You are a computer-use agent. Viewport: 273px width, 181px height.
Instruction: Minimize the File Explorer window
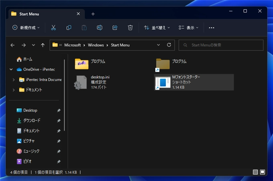(x=231, y=11)
